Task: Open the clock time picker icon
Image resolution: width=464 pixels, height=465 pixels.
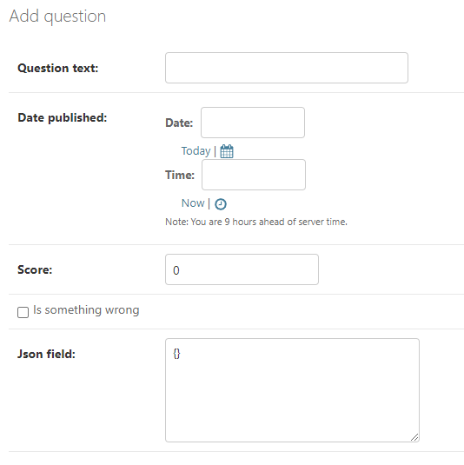Action: [221, 204]
